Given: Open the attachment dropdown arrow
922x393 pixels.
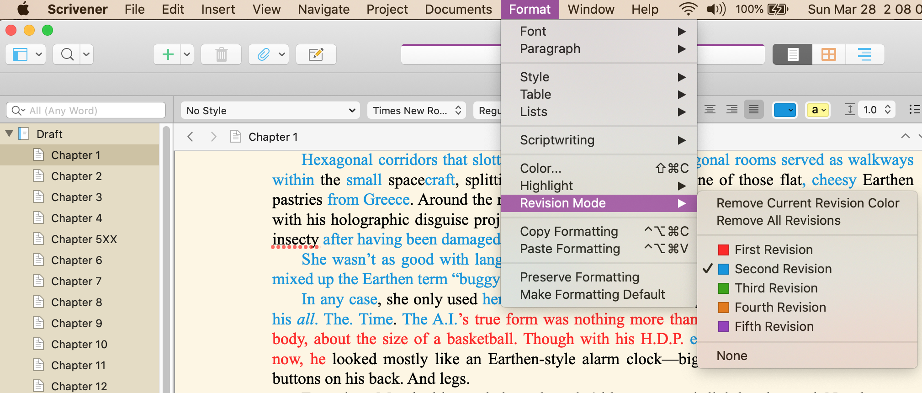Looking at the screenshot, I should click(282, 55).
